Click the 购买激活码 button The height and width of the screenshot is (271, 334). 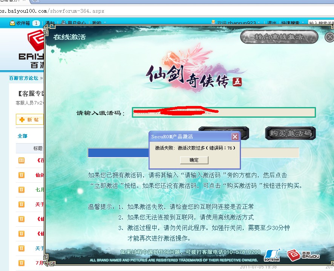tap(290, 133)
